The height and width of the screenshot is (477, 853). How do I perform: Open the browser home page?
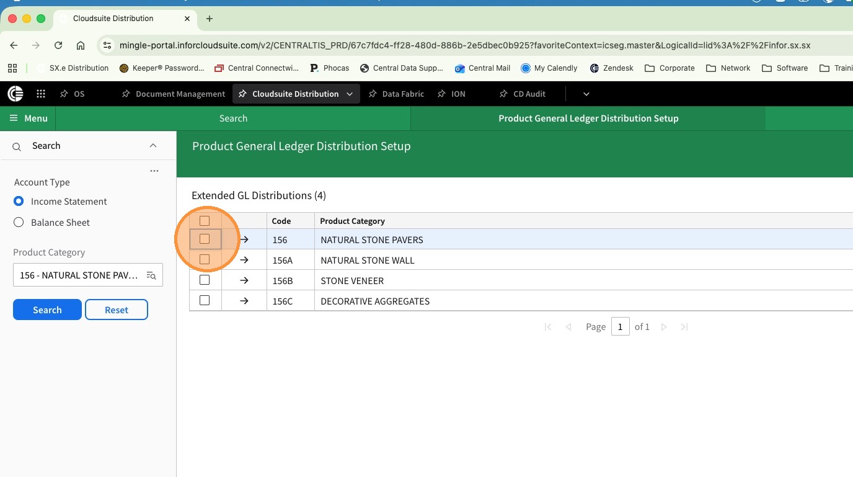(81, 45)
